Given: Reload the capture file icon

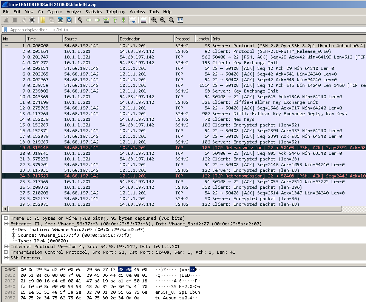Looking at the screenshot, I should [69, 20].
